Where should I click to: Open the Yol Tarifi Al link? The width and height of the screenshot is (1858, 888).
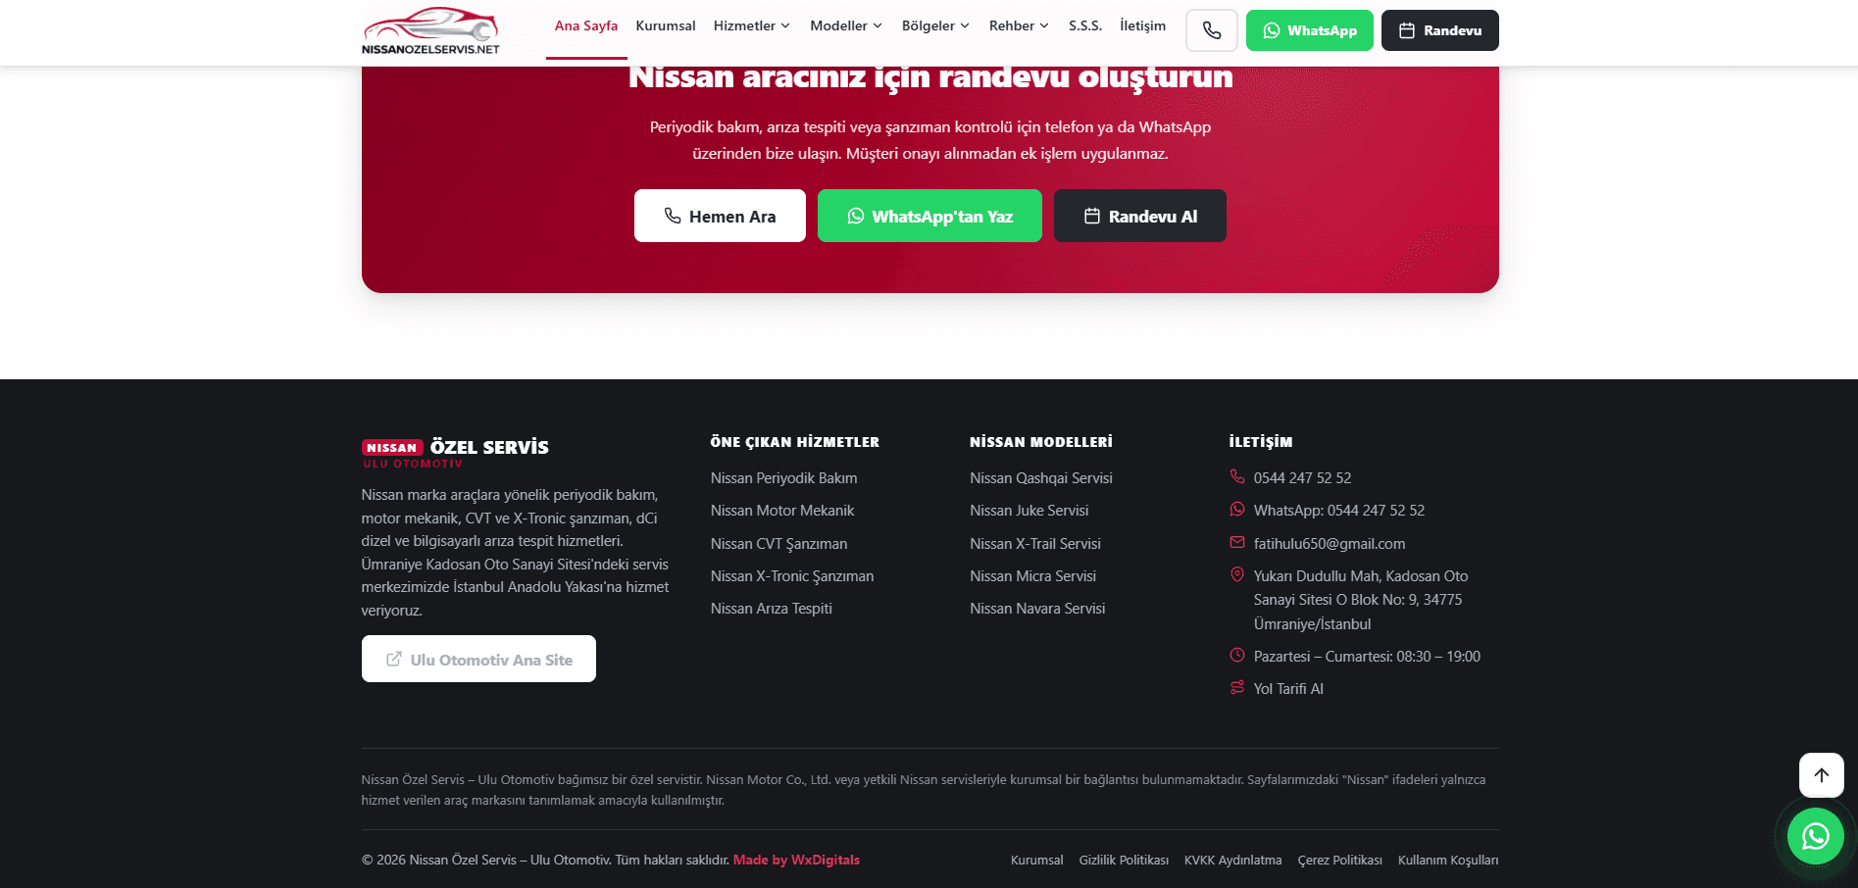click(1288, 689)
